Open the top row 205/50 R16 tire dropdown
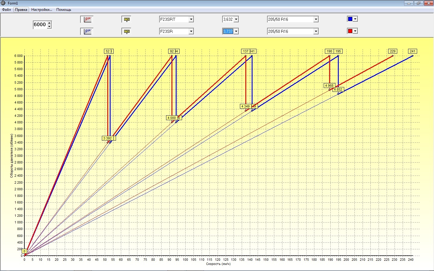 click(x=316, y=19)
